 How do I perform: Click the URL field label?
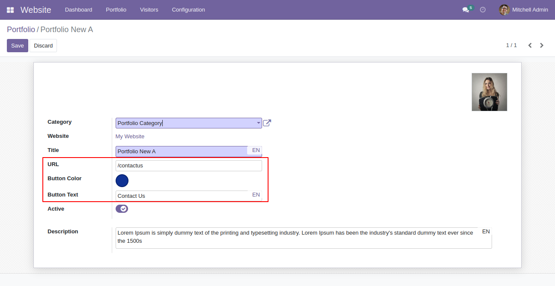[53, 164]
